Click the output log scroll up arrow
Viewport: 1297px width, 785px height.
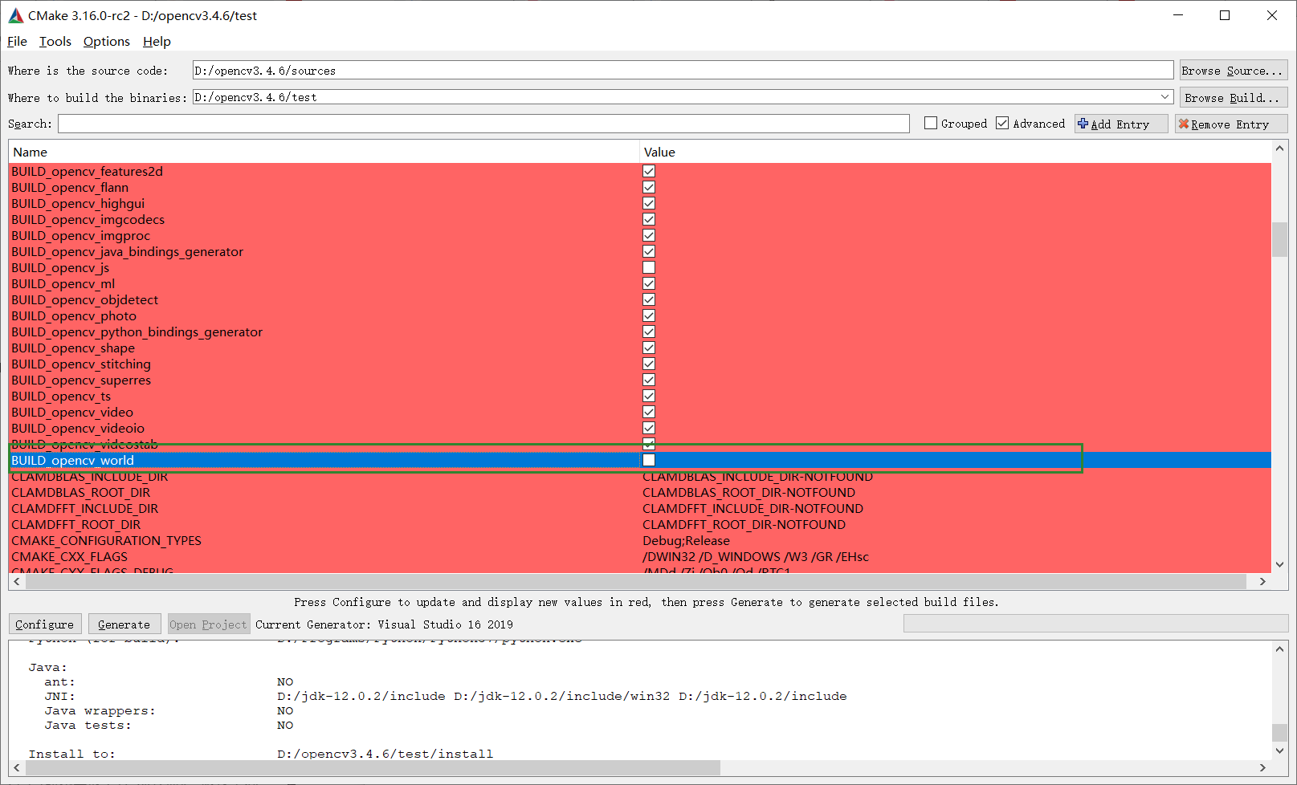coord(1279,649)
